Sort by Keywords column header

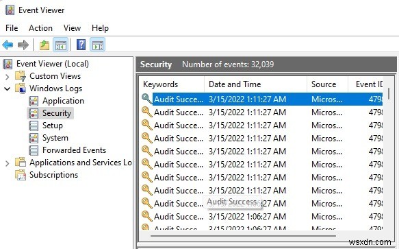pos(172,84)
